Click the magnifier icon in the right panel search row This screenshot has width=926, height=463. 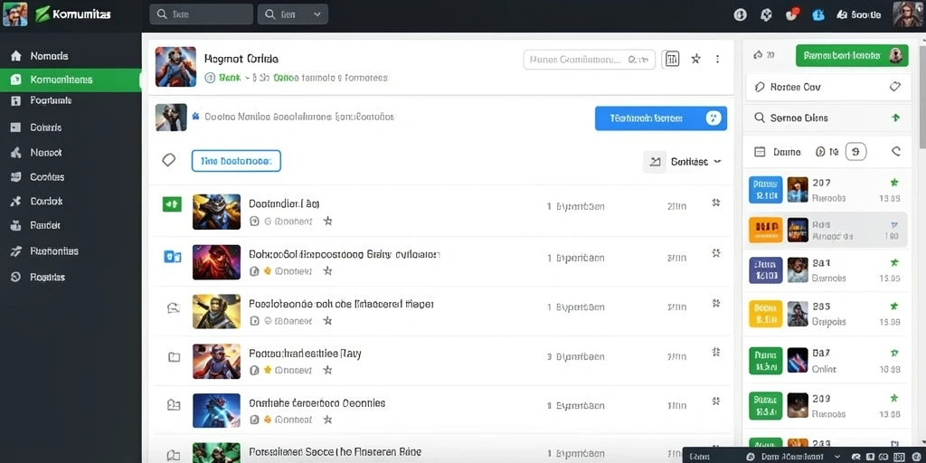(x=760, y=118)
